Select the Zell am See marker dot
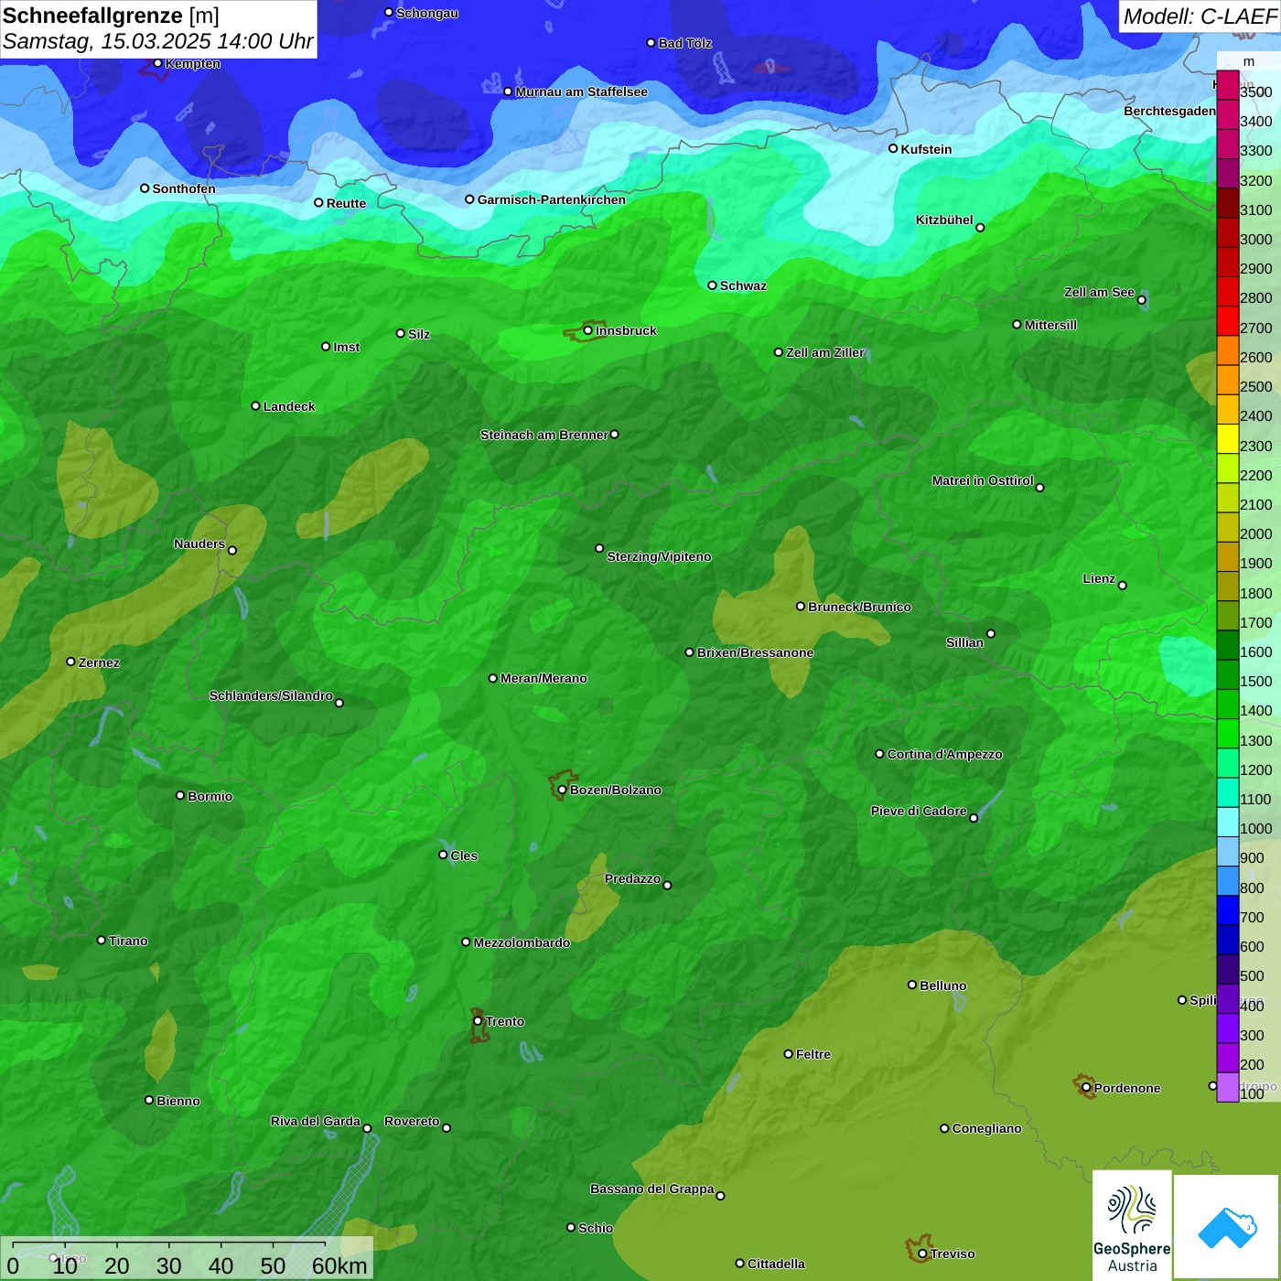This screenshot has width=1281, height=1281. (1142, 300)
